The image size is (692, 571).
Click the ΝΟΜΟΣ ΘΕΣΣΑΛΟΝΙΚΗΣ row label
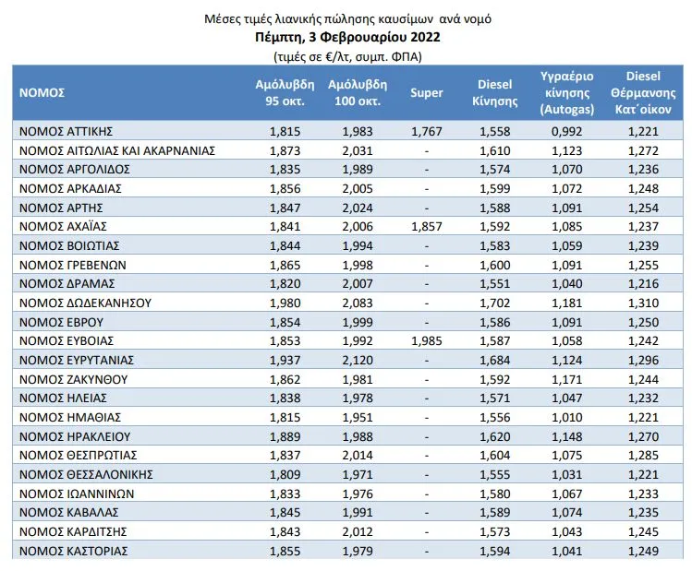86,474
